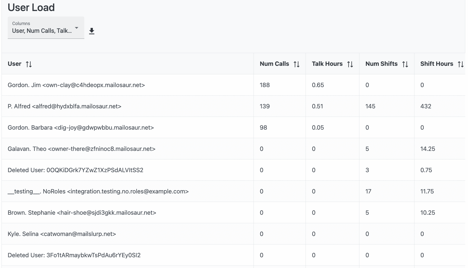Select the Gordon. Jim user row
468x268 pixels.
point(233,85)
